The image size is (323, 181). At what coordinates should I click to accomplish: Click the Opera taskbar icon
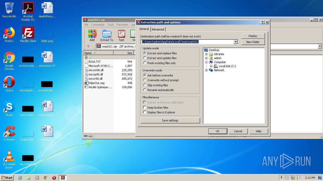point(54,178)
